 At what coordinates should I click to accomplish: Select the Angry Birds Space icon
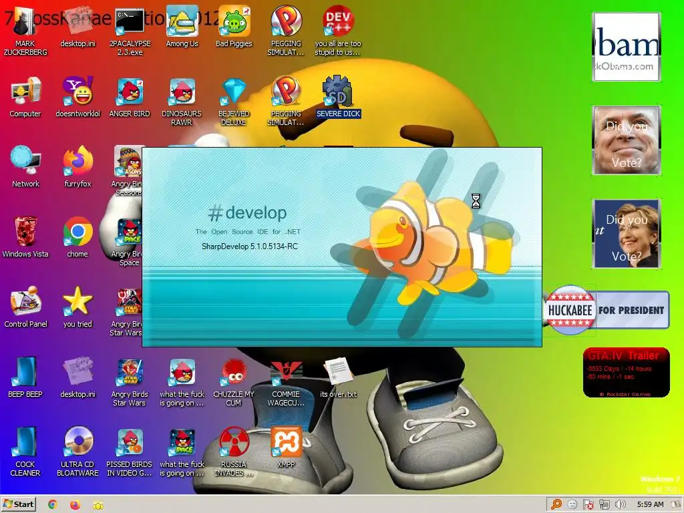point(128,242)
